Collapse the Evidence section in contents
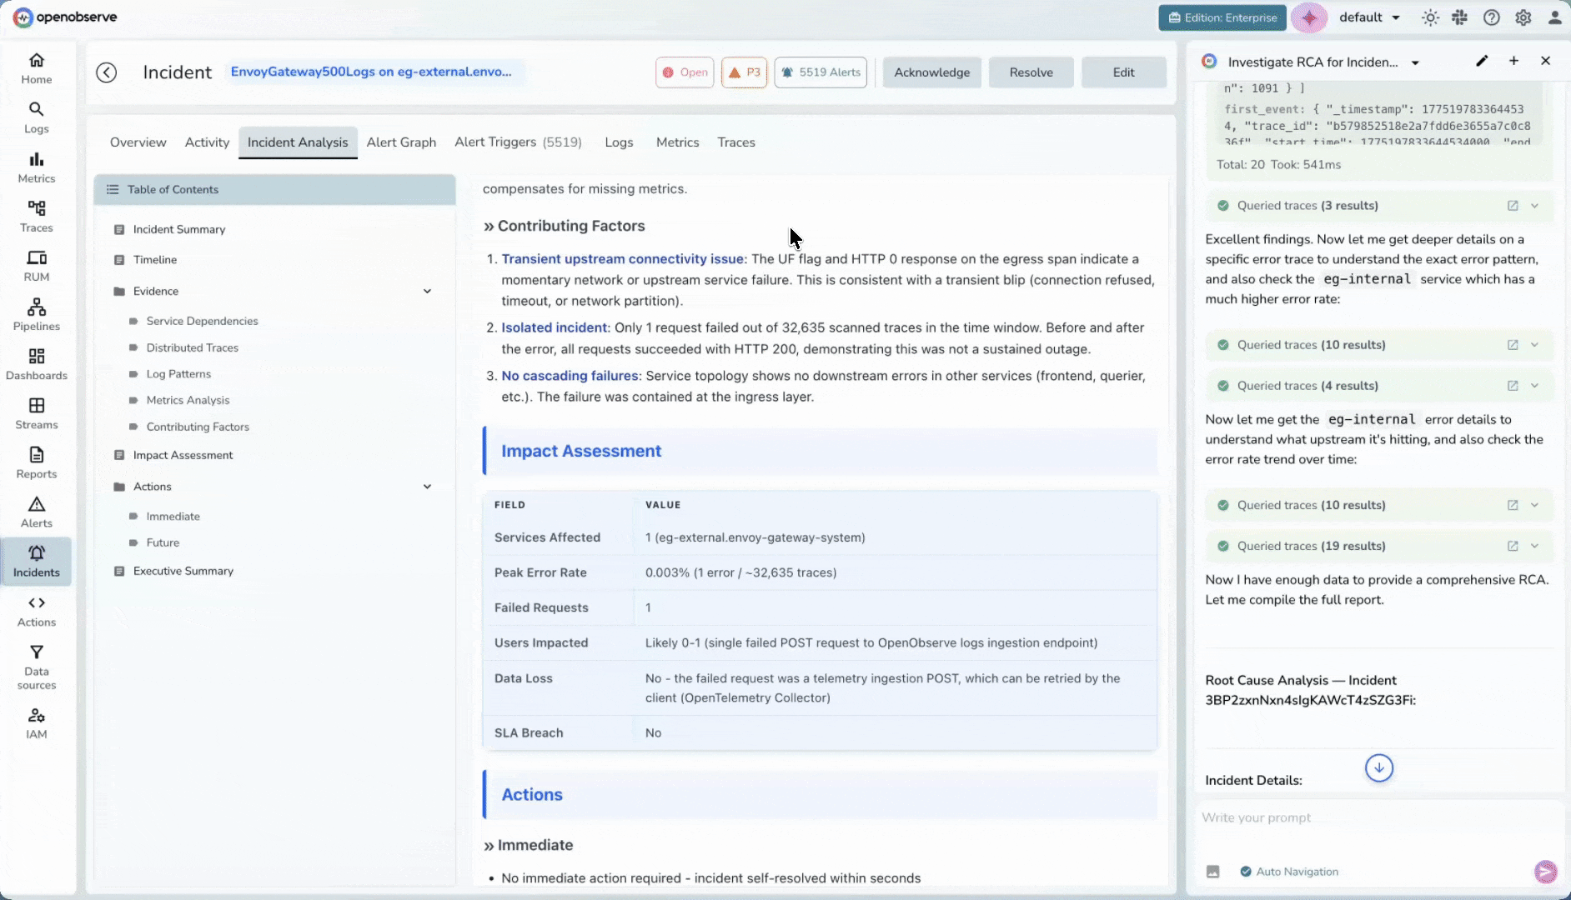This screenshot has height=900, width=1571. click(427, 291)
